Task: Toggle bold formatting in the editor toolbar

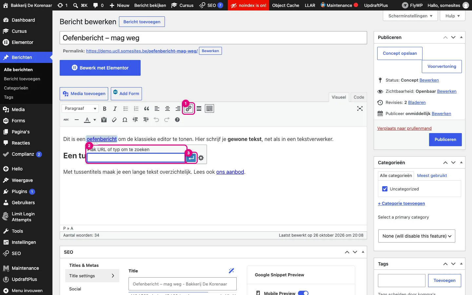Action: coord(105,109)
